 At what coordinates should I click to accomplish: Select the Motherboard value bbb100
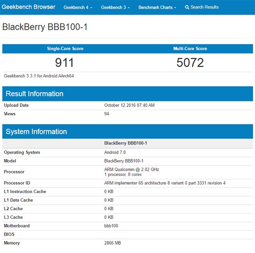(x=111, y=226)
